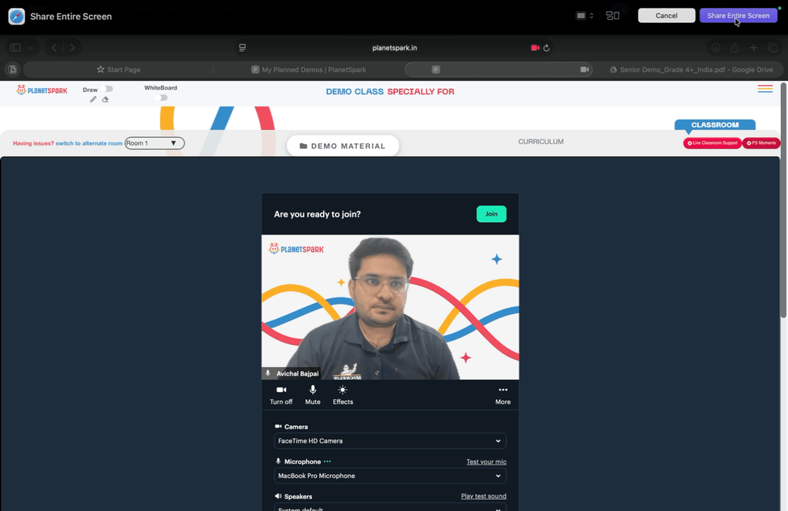
Task: Open the FaceTime HD Camera dropdown
Action: [x=390, y=441]
